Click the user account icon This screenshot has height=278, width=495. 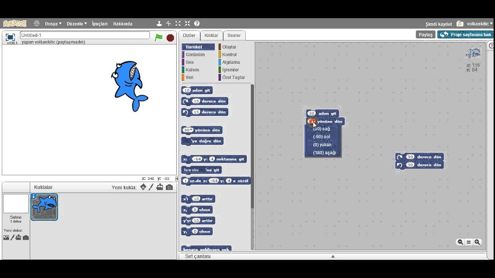click(x=459, y=24)
